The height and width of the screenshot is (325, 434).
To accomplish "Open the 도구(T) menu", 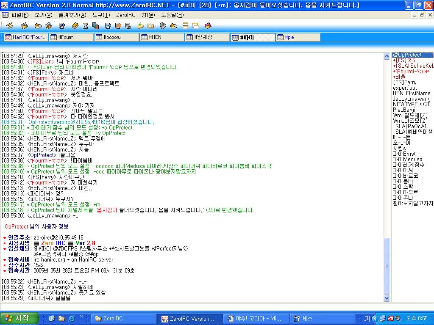I will pyautogui.click(x=101, y=15).
